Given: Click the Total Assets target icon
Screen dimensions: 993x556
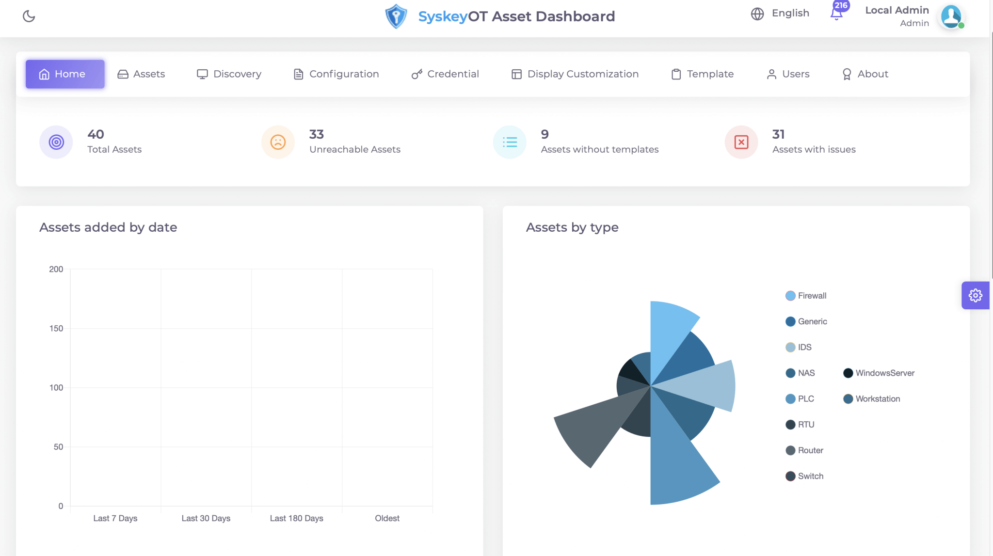Looking at the screenshot, I should (56, 142).
